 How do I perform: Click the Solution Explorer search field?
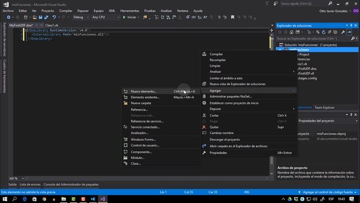(313, 38)
